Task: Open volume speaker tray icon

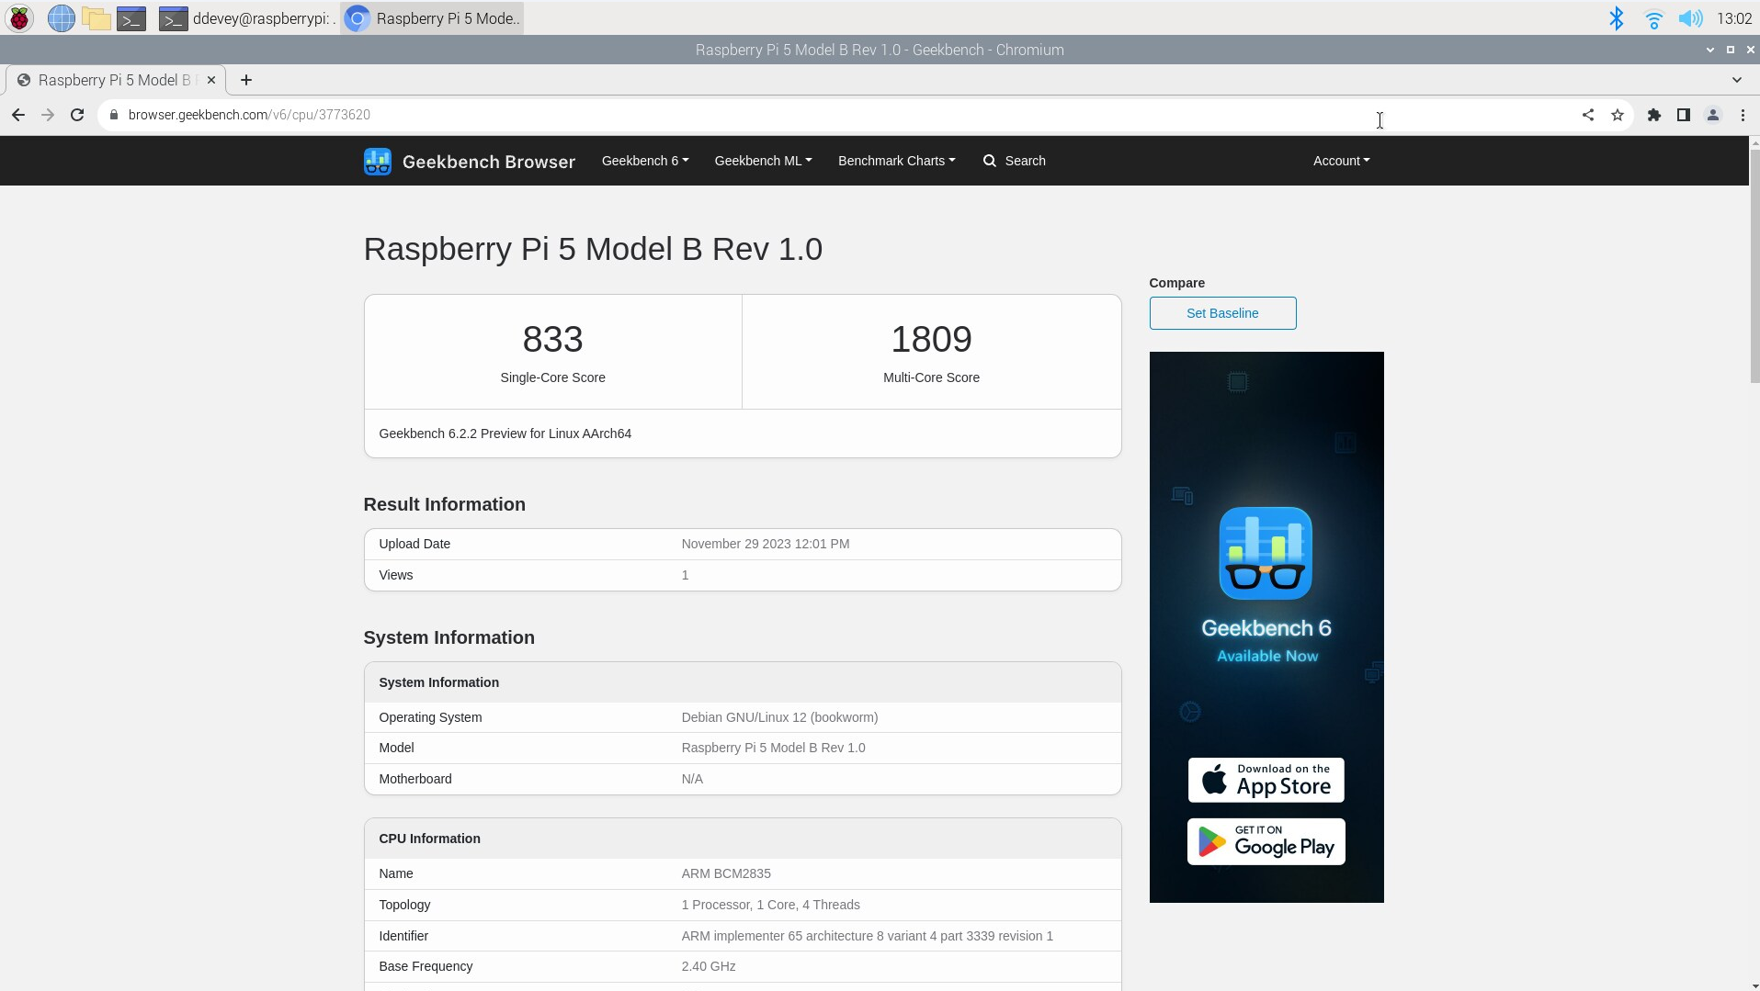Action: tap(1690, 17)
